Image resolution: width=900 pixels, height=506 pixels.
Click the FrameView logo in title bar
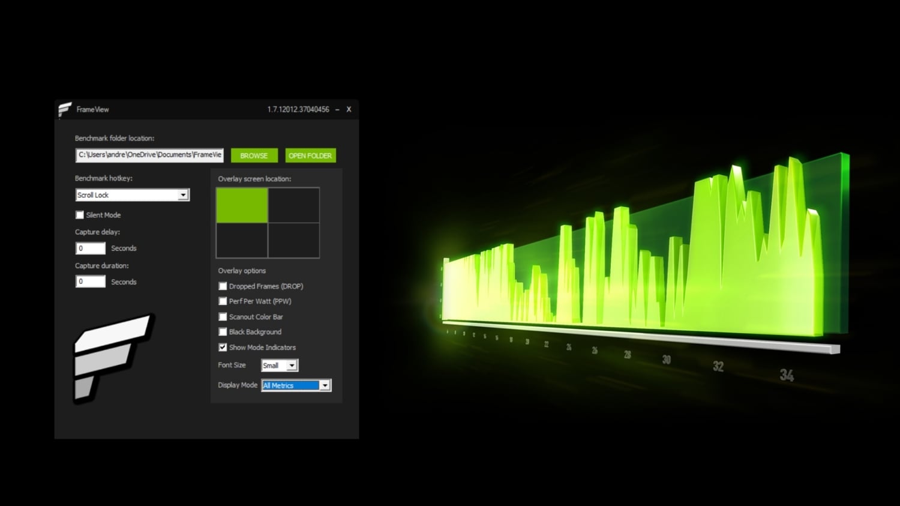[65, 109]
